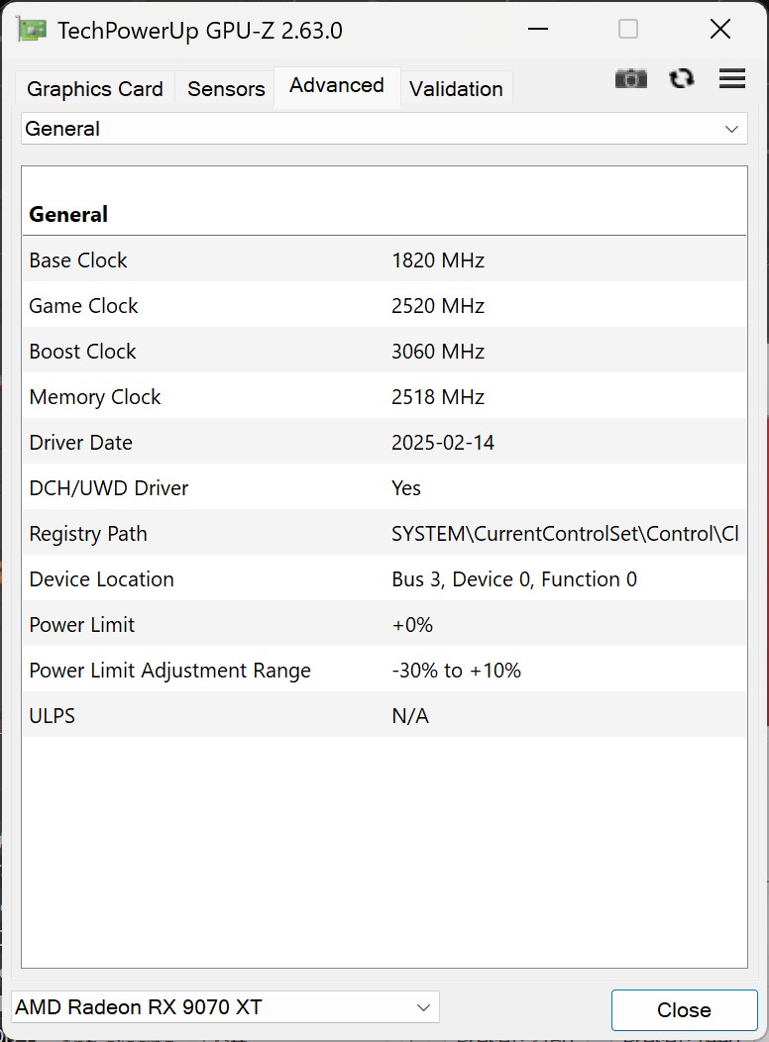The image size is (769, 1042).
Task: Select the Advanced tab
Action: pyautogui.click(x=337, y=86)
